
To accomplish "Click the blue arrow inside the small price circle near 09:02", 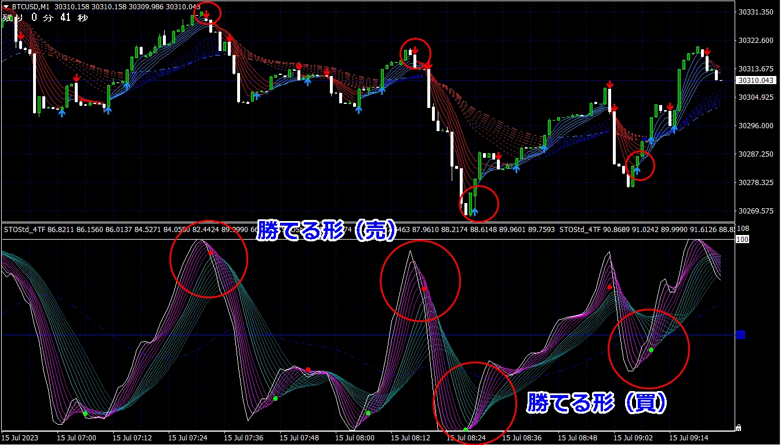I will coord(637,170).
